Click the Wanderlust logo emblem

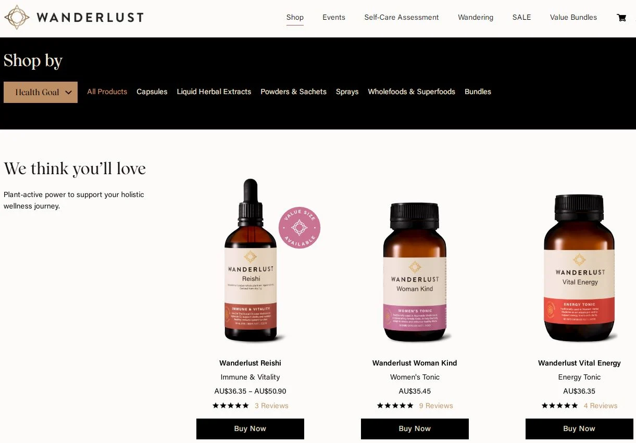click(17, 17)
